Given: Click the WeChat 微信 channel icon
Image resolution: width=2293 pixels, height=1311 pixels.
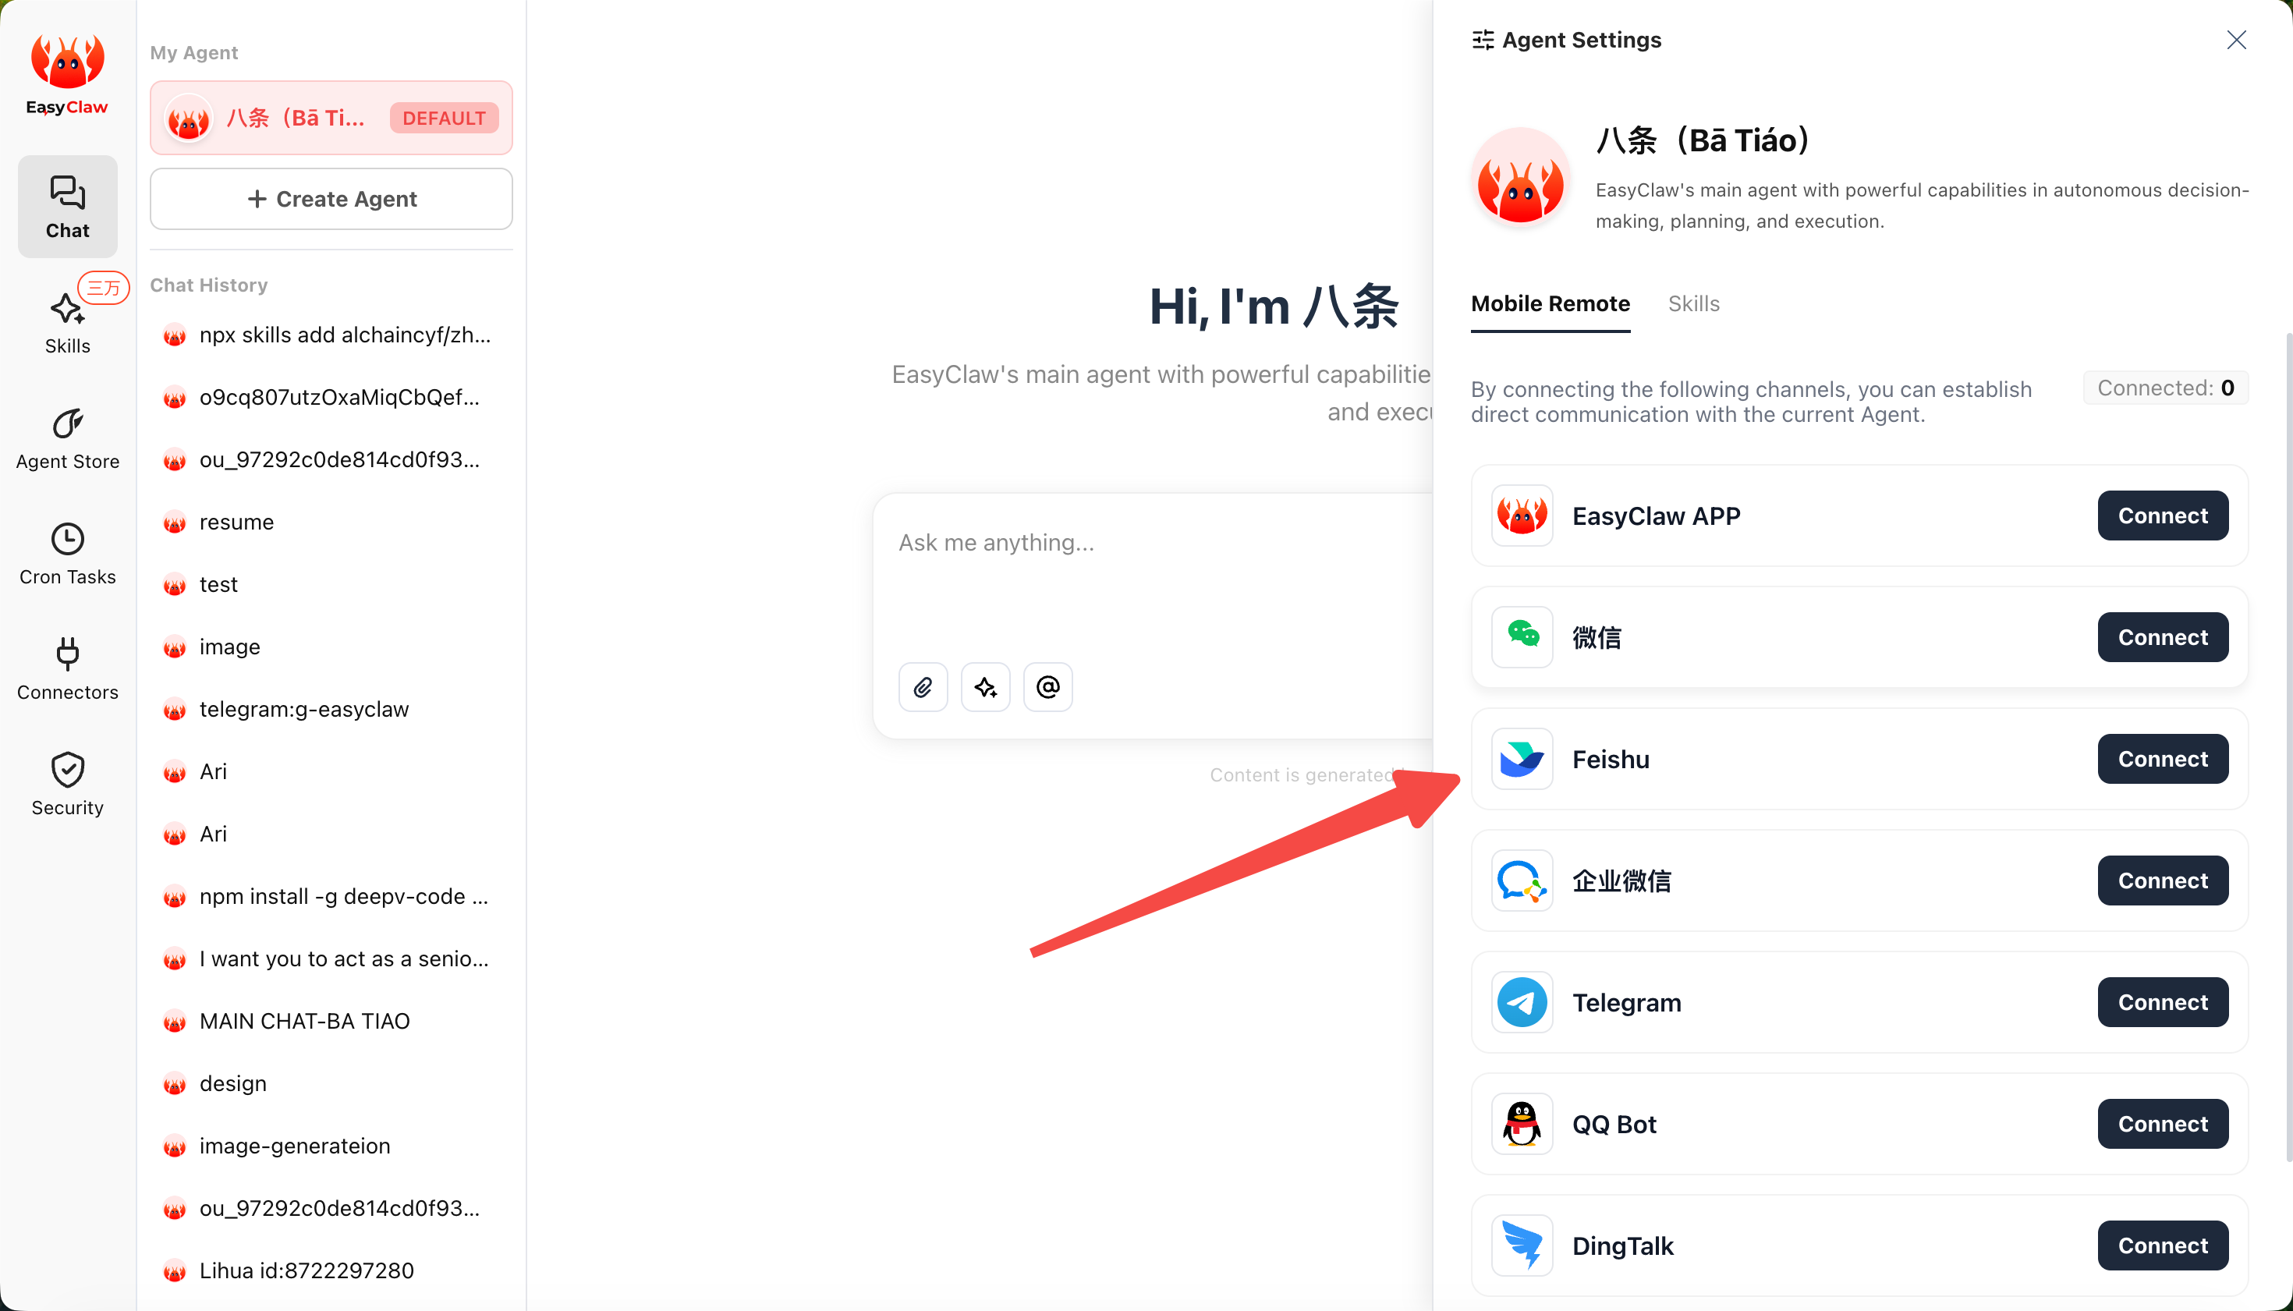Looking at the screenshot, I should tap(1522, 637).
